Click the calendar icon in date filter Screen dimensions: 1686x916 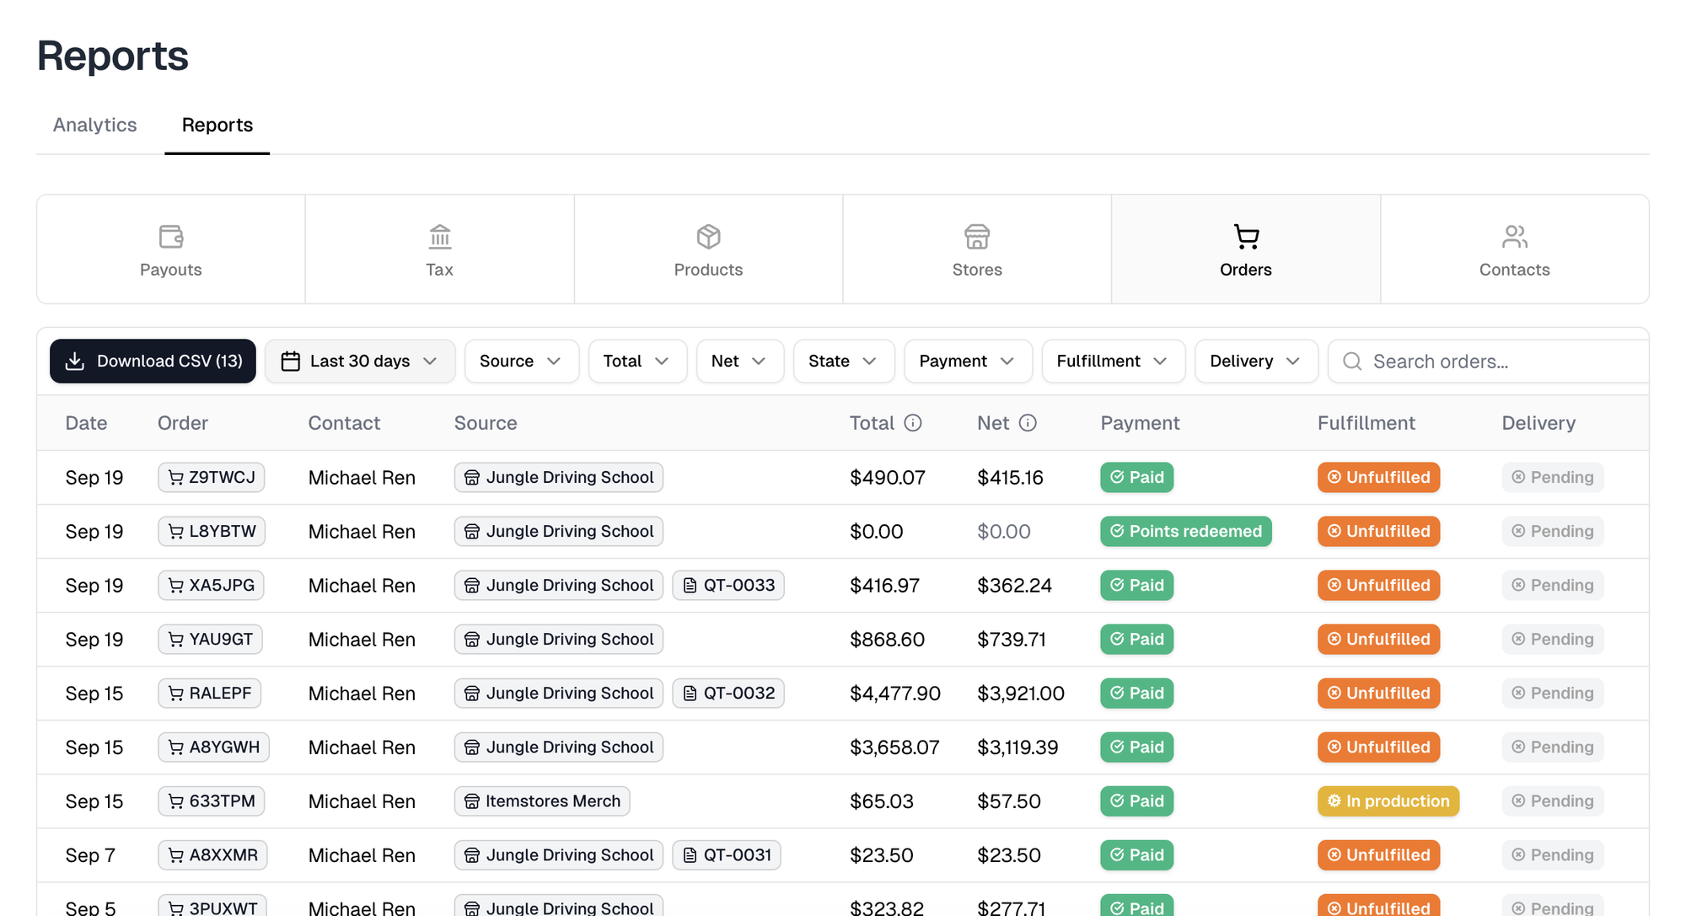(x=291, y=362)
